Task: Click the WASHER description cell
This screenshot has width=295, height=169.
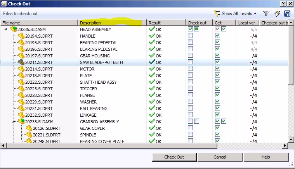Action: pos(88,102)
